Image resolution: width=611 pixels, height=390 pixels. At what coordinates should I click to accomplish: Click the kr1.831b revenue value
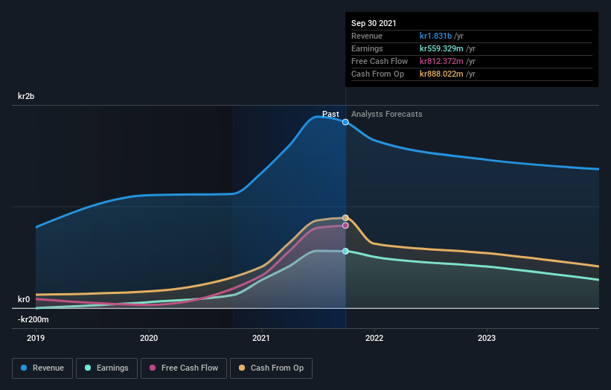435,36
